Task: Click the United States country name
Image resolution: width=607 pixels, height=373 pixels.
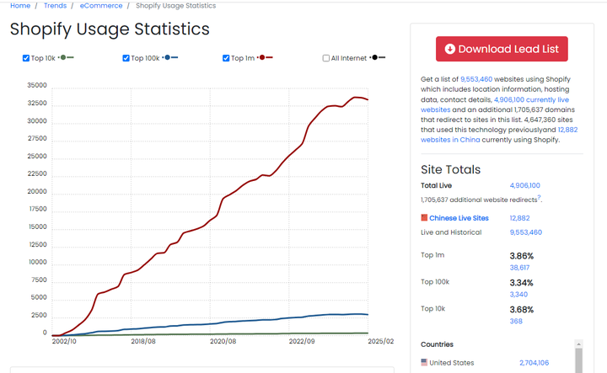Action: coord(451,363)
